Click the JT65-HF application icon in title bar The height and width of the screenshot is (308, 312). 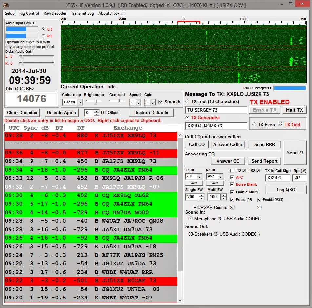(6, 5)
